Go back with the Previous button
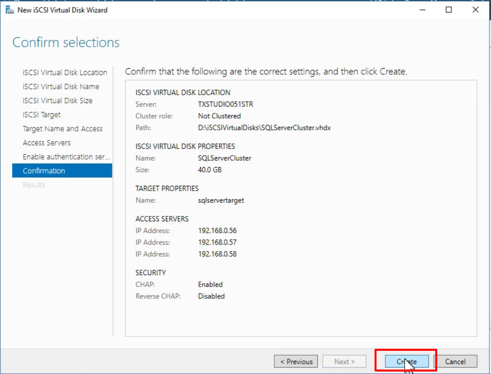 click(296, 362)
